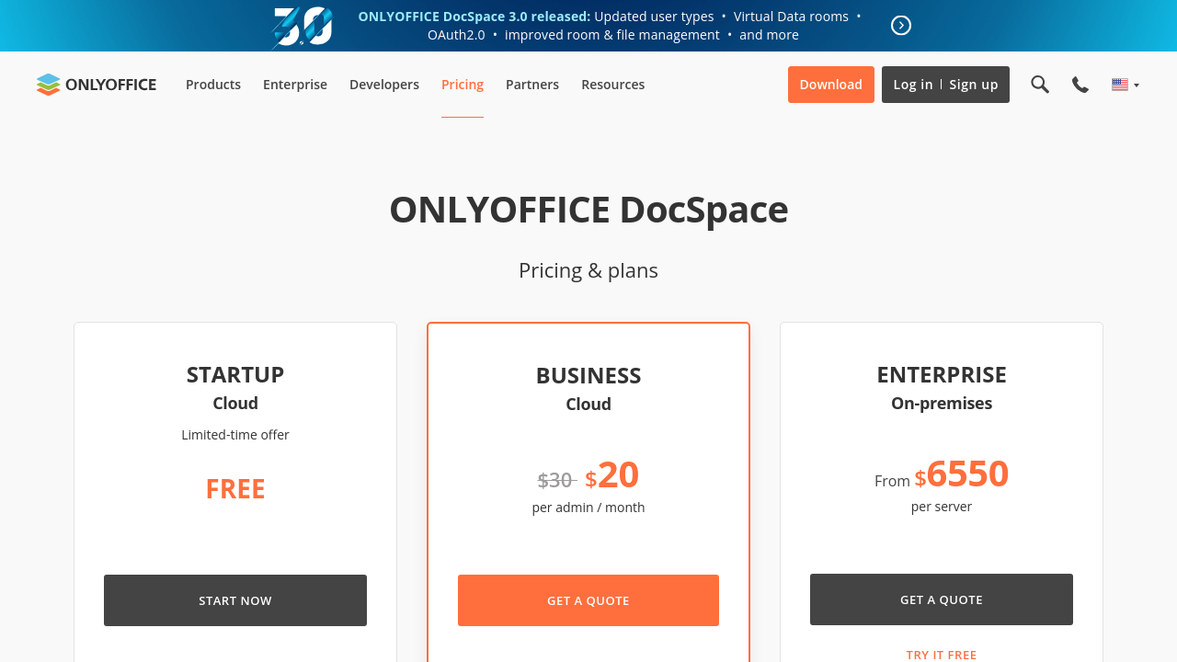Click the $20 price in Business plan
This screenshot has height=662, width=1177.
[x=612, y=475]
